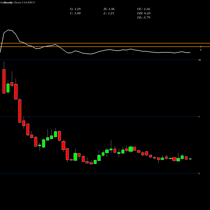Click the long red candle crossing the 5 gridline

[x=20, y=111]
